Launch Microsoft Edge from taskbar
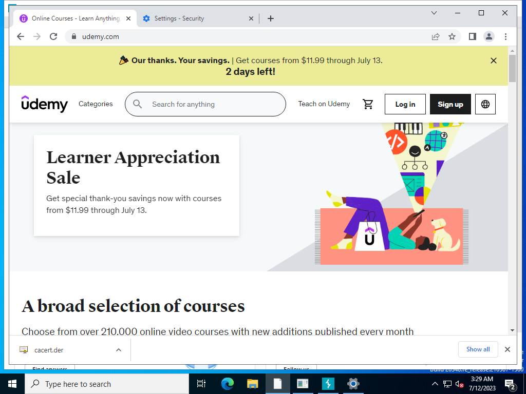This screenshot has height=394, width=526. (x=227, y=384)
